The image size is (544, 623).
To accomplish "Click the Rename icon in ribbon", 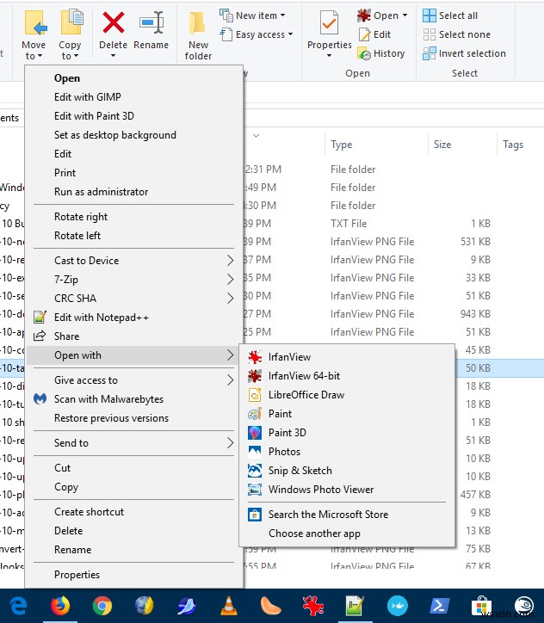I will click(x=151, y=22).
